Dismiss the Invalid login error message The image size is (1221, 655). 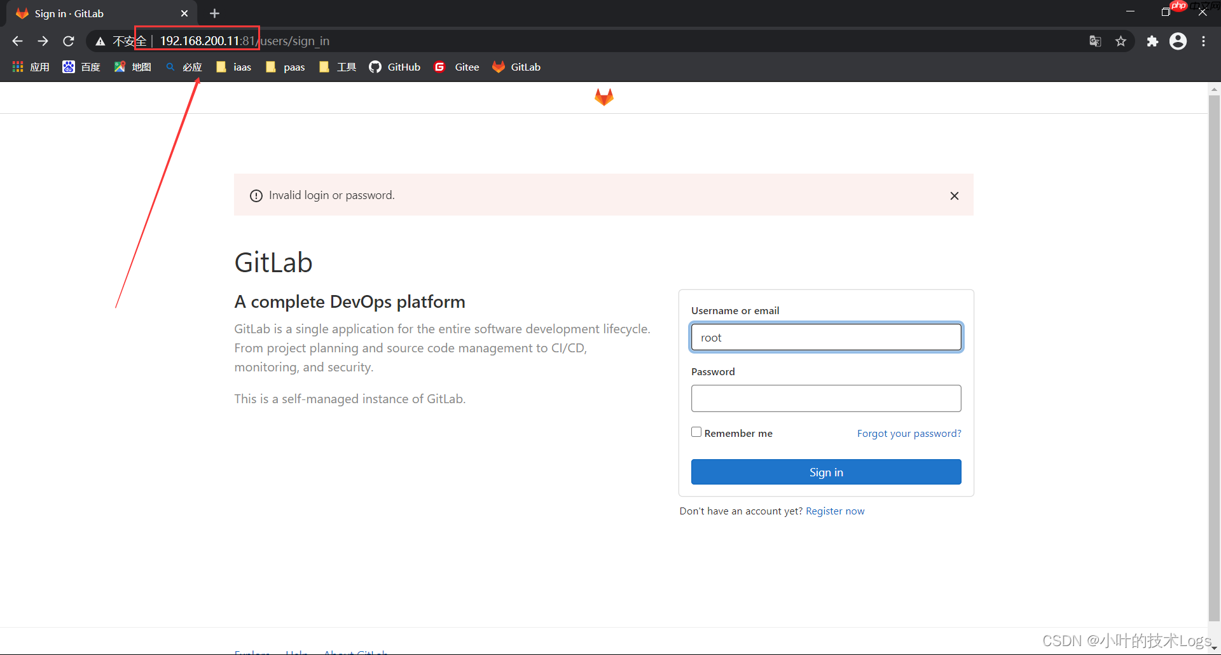coord(955,195)
